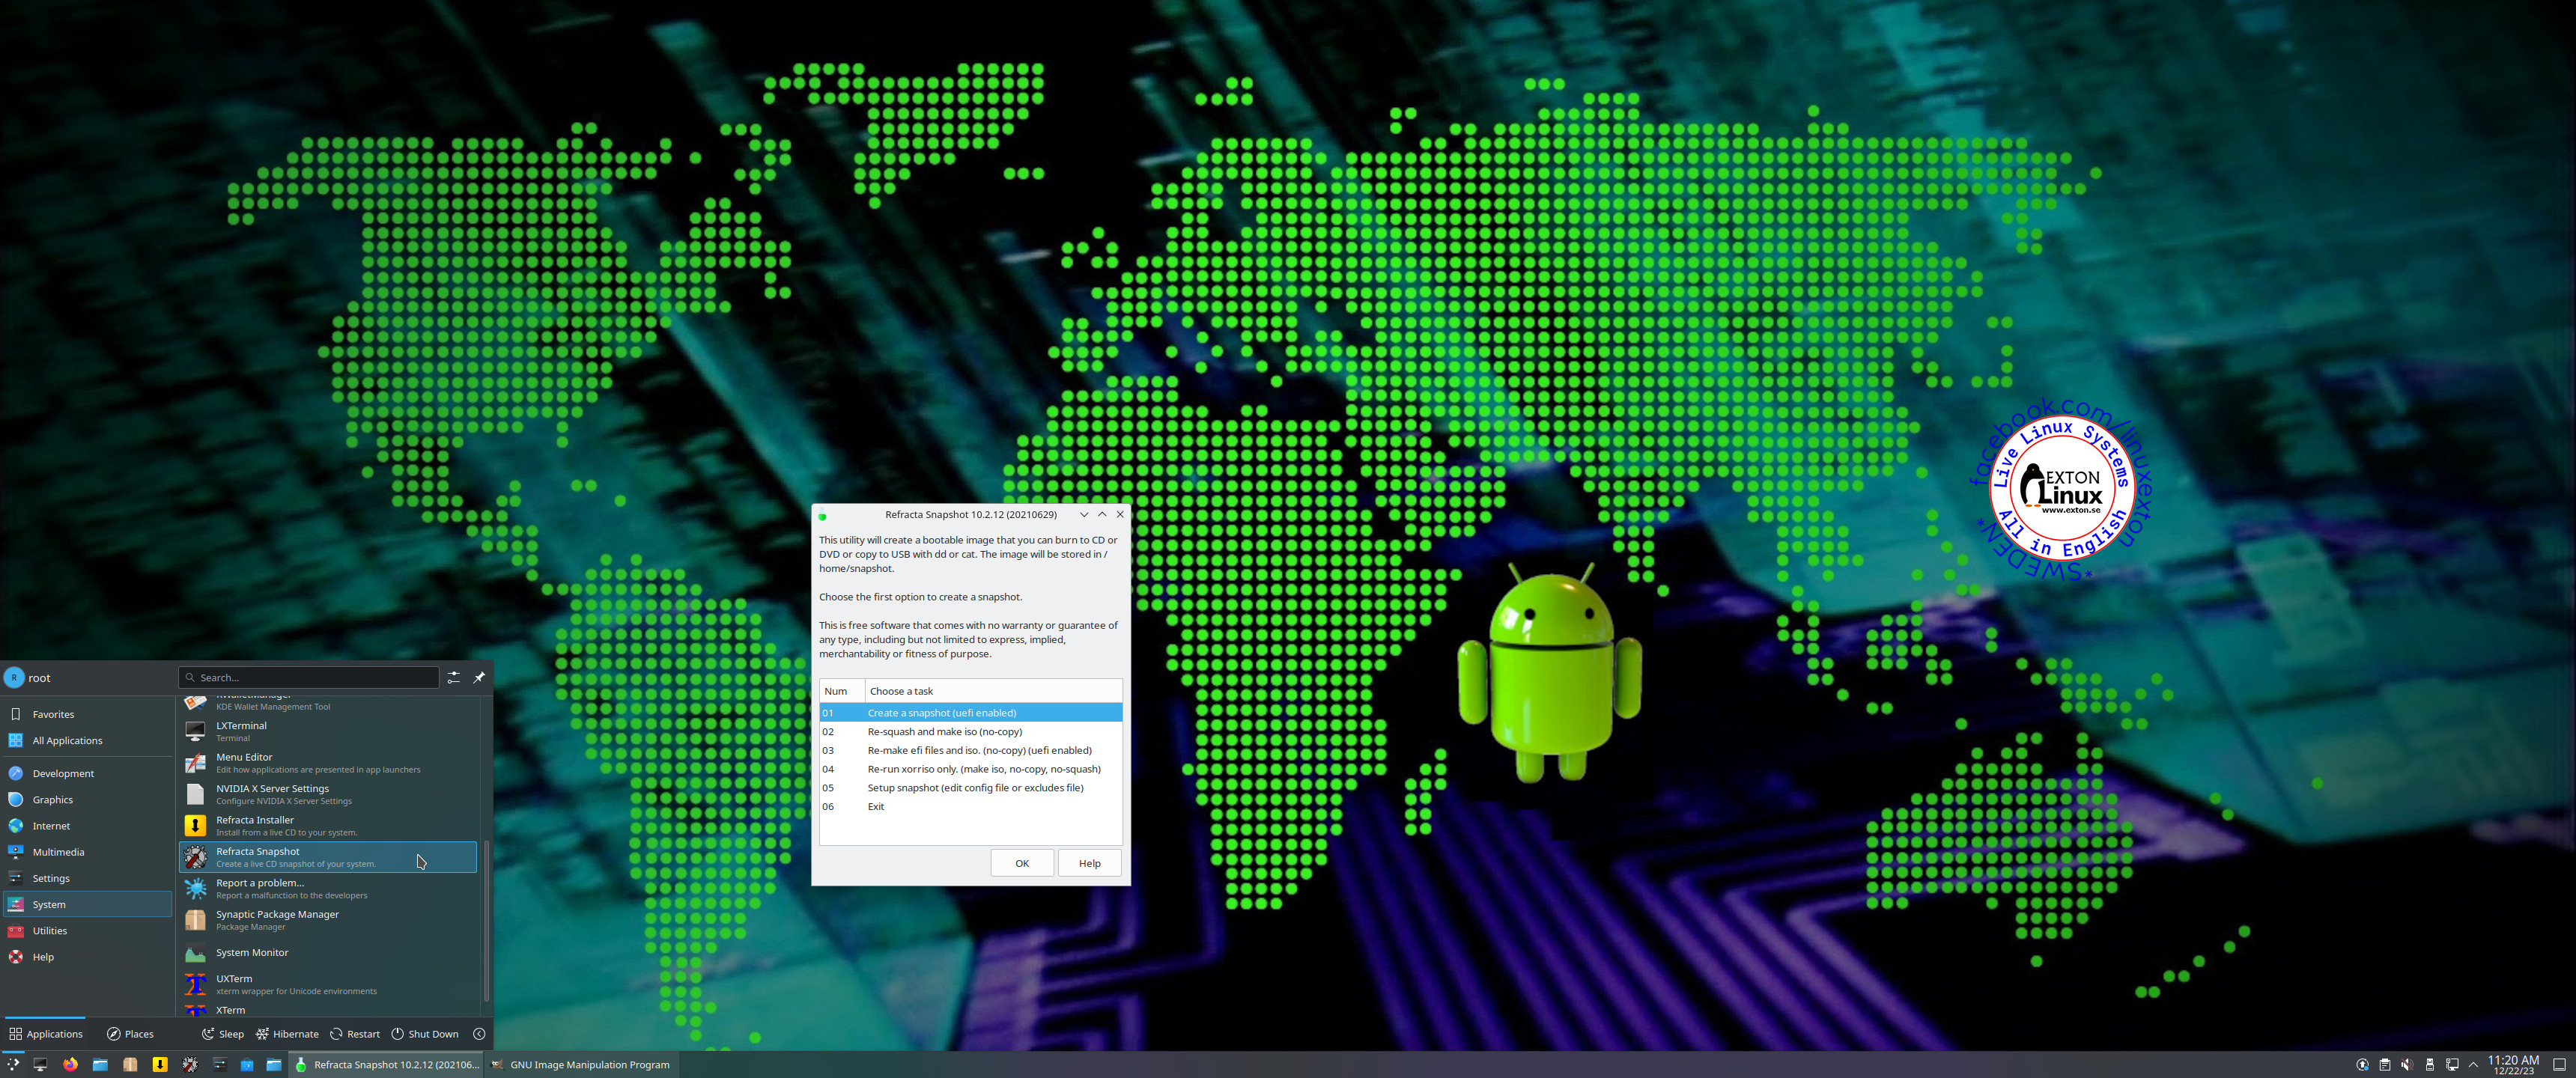This screenshot has width=2576, height=1078.
Task: Open NVIDIA X Server Settings entry
Action: tap(328, 794)
